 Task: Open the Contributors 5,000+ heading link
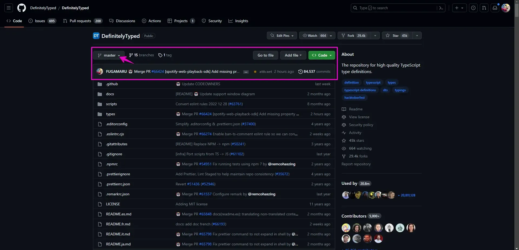click(361, 216)
